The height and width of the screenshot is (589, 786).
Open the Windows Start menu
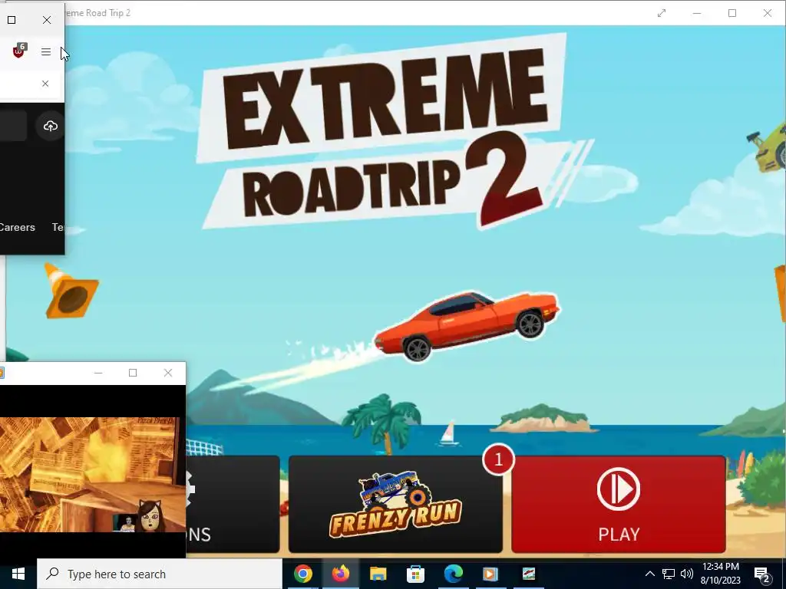pos(18,574)
